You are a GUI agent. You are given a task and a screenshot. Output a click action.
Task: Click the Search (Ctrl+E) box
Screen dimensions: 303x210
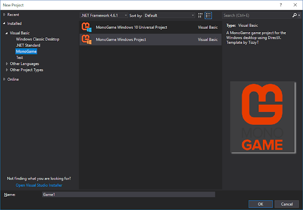[x=258, y=15]
